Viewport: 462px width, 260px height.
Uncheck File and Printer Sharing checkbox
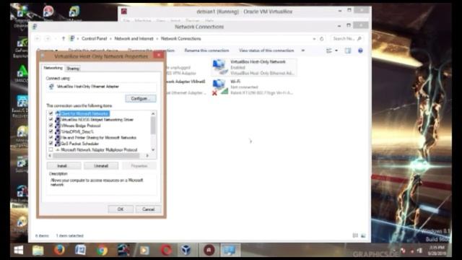pos(51,137)
